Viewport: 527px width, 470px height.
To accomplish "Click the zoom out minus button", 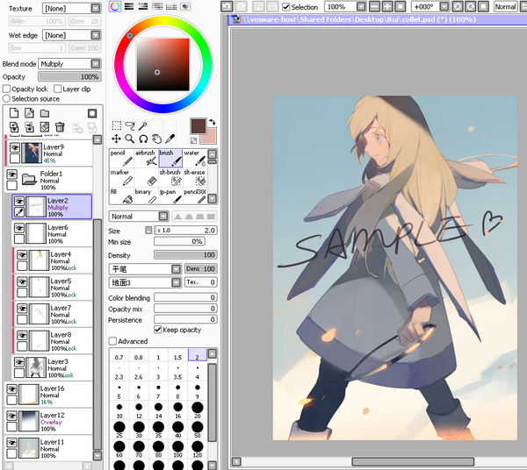I will pyautogui.click(x=374, y=6).
